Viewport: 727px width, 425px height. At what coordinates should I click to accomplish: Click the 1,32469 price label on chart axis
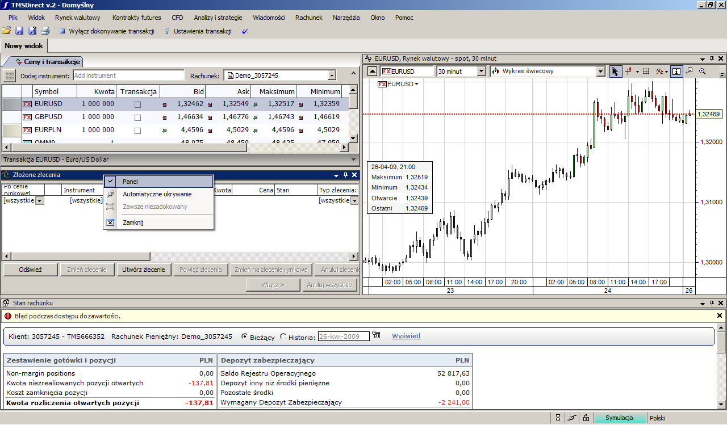click(708, 114)
